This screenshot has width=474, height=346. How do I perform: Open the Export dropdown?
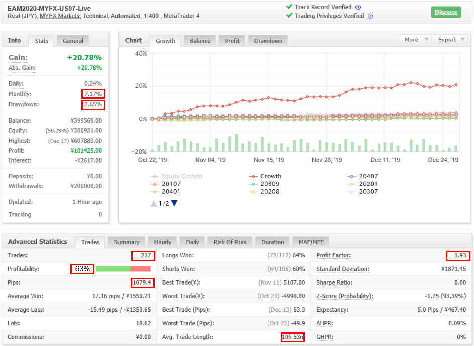(x=451, y=40)
